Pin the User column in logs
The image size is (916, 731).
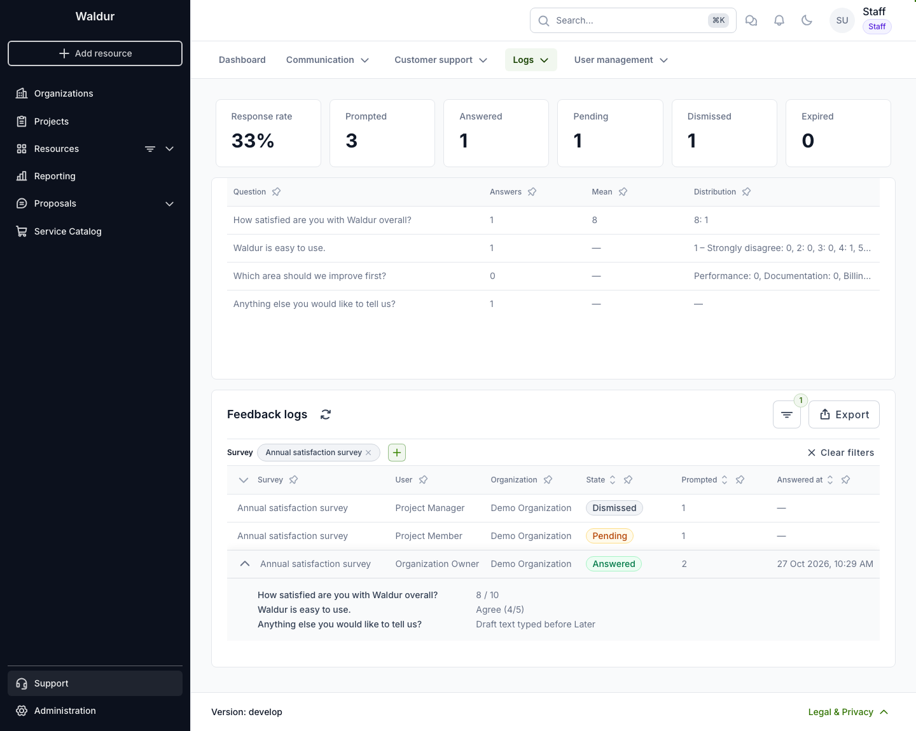point(423,480)
